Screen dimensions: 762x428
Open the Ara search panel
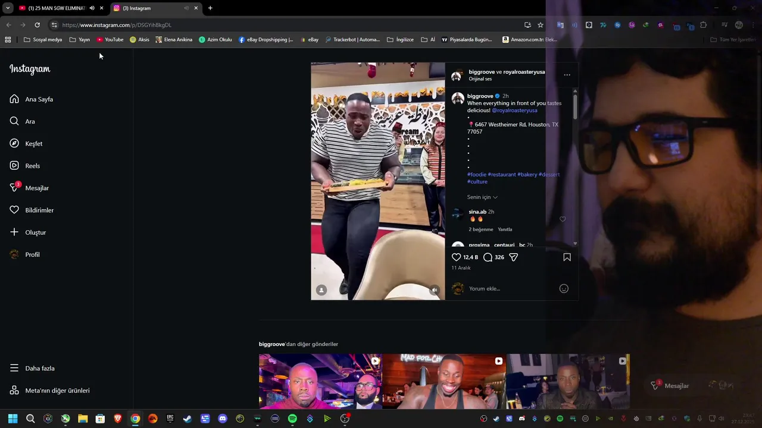(x=23, y=121)
